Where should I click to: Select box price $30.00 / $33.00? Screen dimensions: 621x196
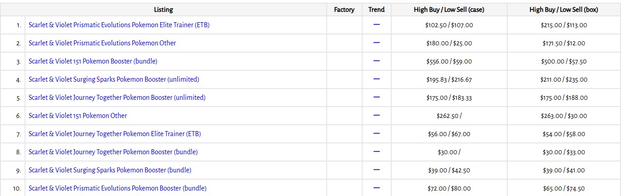[564, 152]
